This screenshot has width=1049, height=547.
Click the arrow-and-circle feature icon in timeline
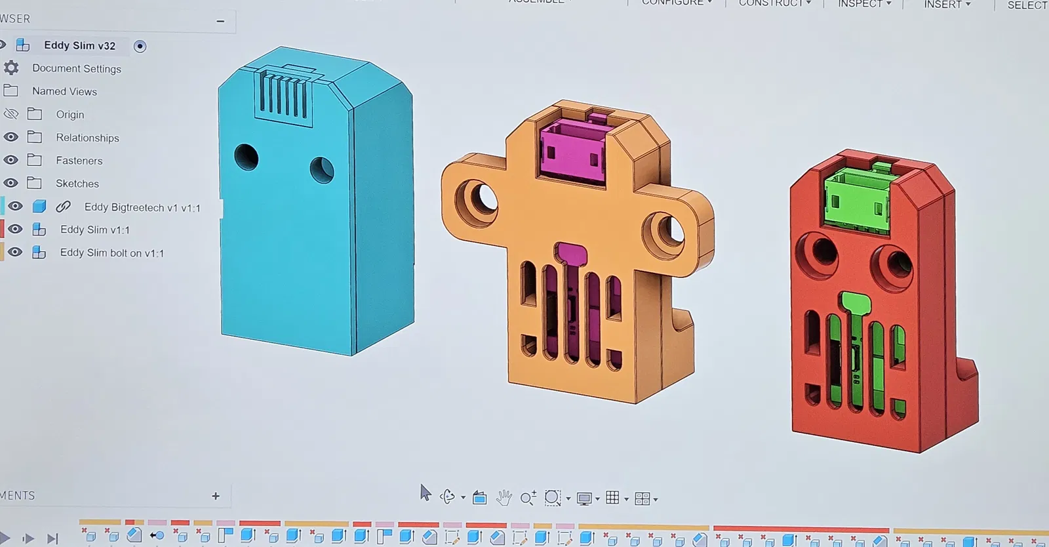157,536
